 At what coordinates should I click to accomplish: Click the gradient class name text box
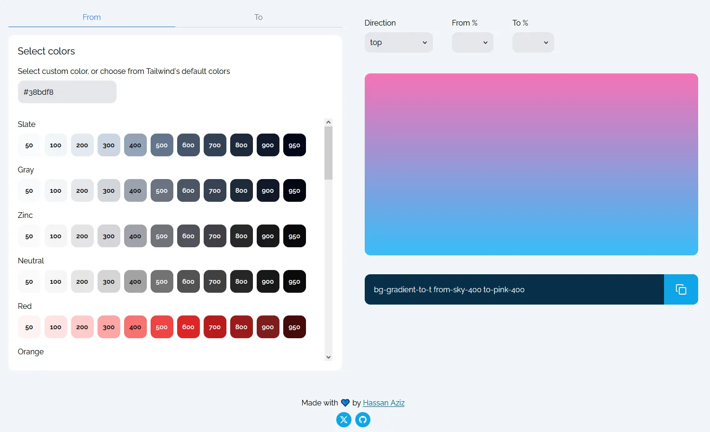(x=514, y=289)
